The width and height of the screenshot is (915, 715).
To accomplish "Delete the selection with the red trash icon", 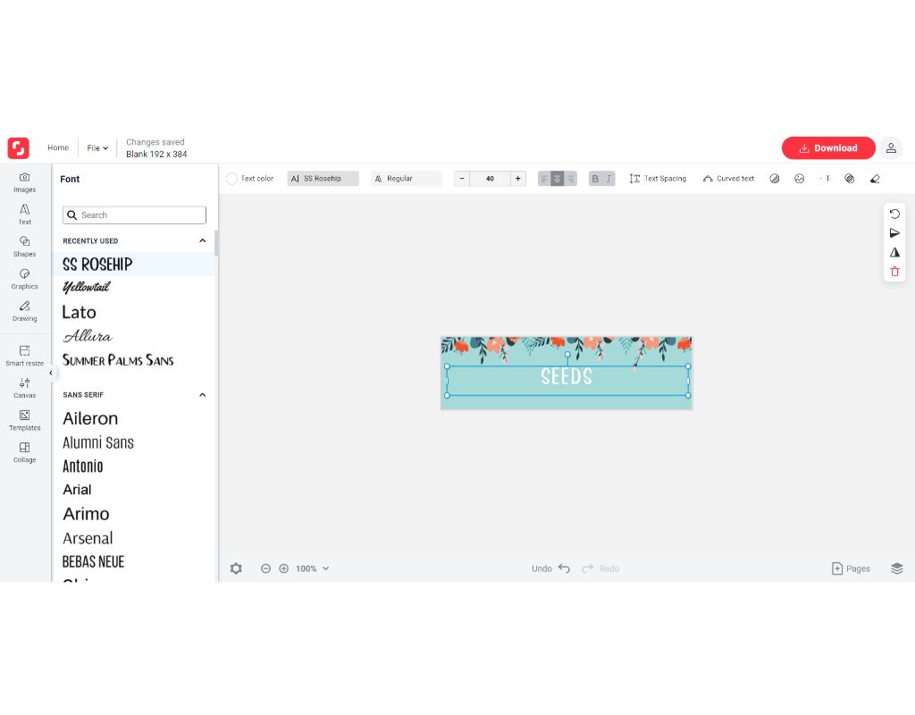I will click(894, 271).
